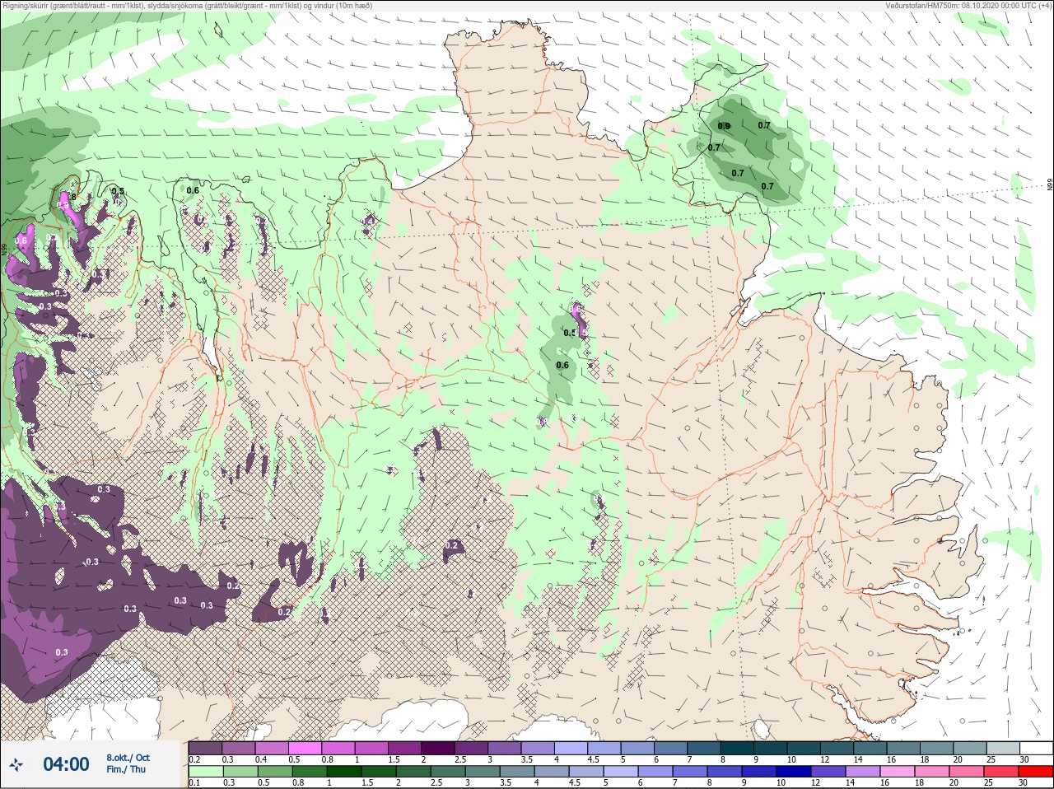Click the date text "8.okt./ Oct"
1054x789 pixels.
coord(128,758)
